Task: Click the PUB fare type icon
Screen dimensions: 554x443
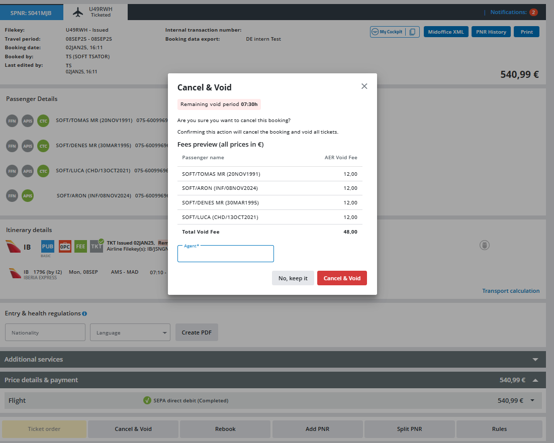Action: tap(48, 246)
